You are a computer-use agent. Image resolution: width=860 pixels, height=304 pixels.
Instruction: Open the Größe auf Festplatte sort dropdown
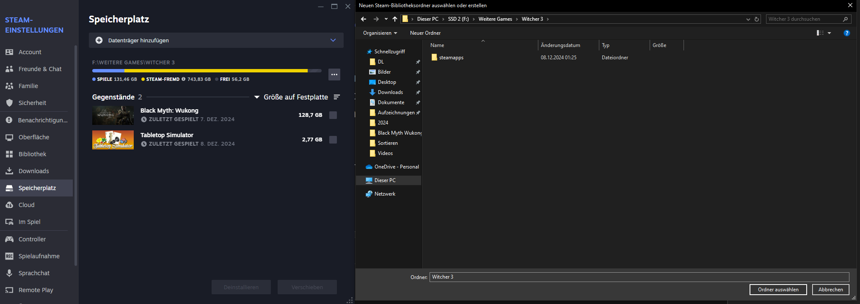(x=292, y=97)
